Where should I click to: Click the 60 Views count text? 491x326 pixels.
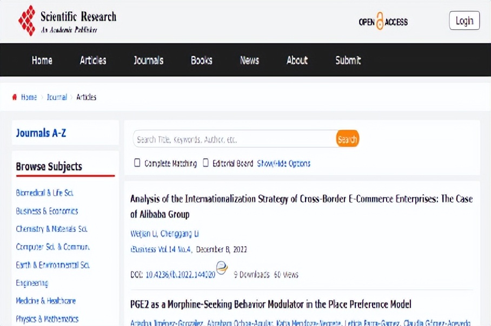pyautogui.click(x=286, y=275)
